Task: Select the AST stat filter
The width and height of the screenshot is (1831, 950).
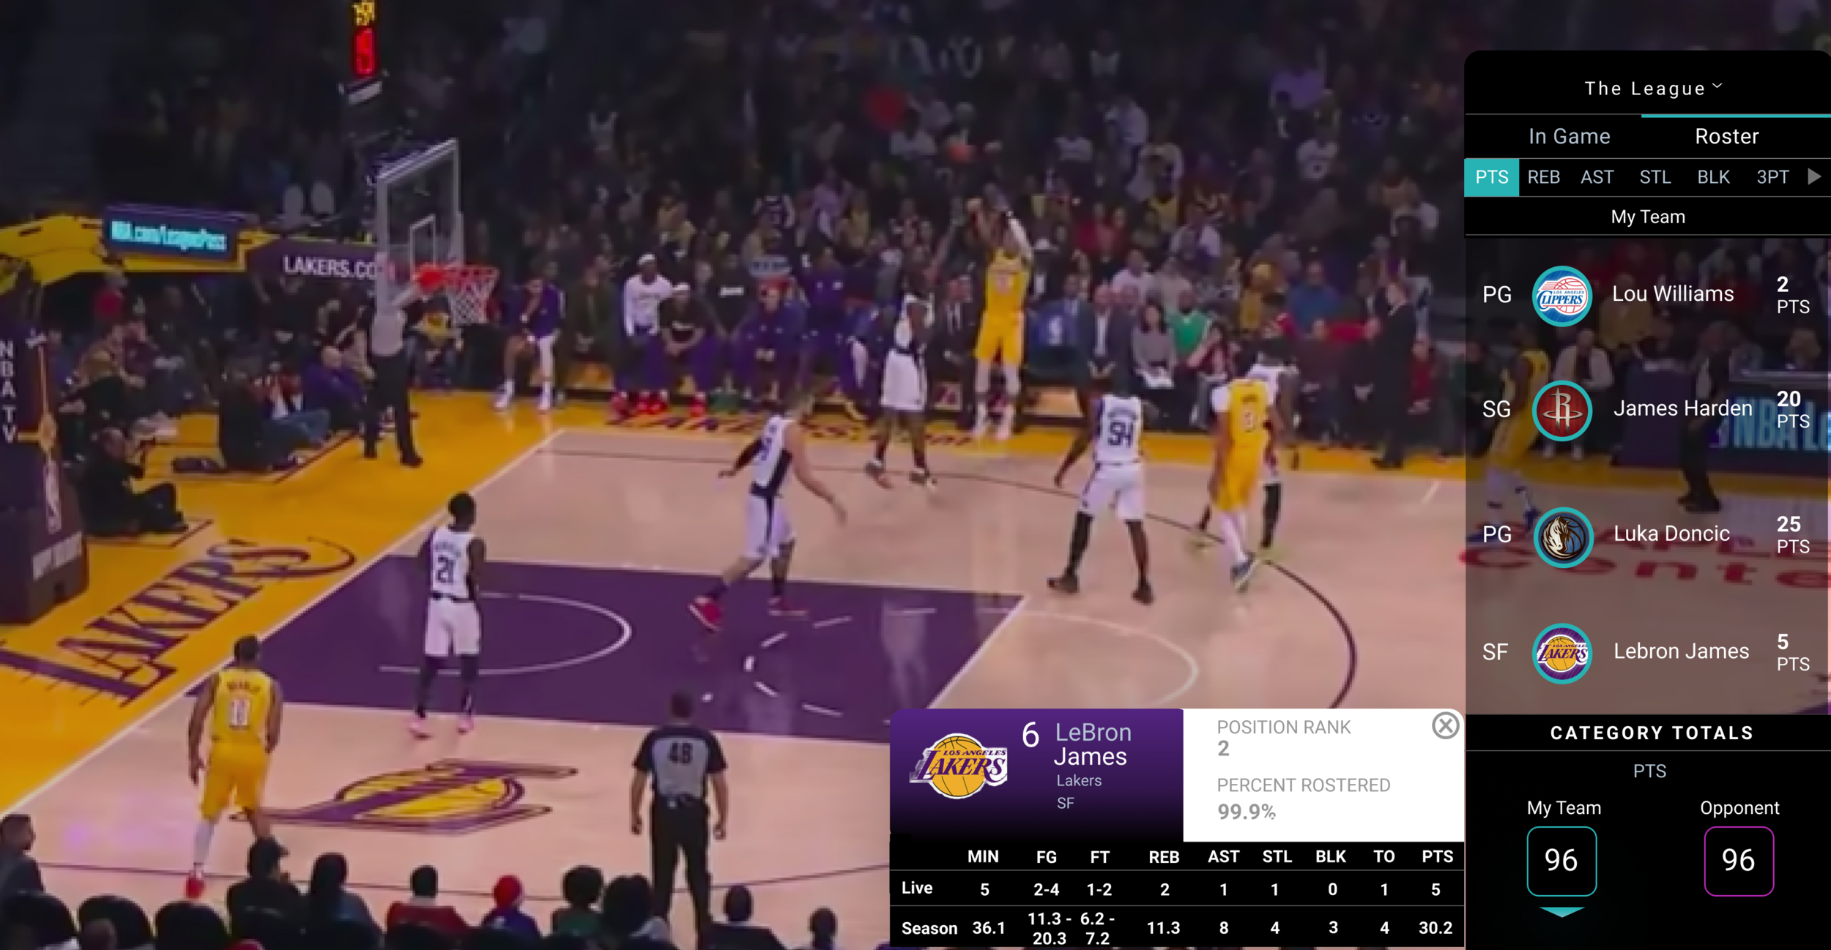Action: click(1597, 177)
